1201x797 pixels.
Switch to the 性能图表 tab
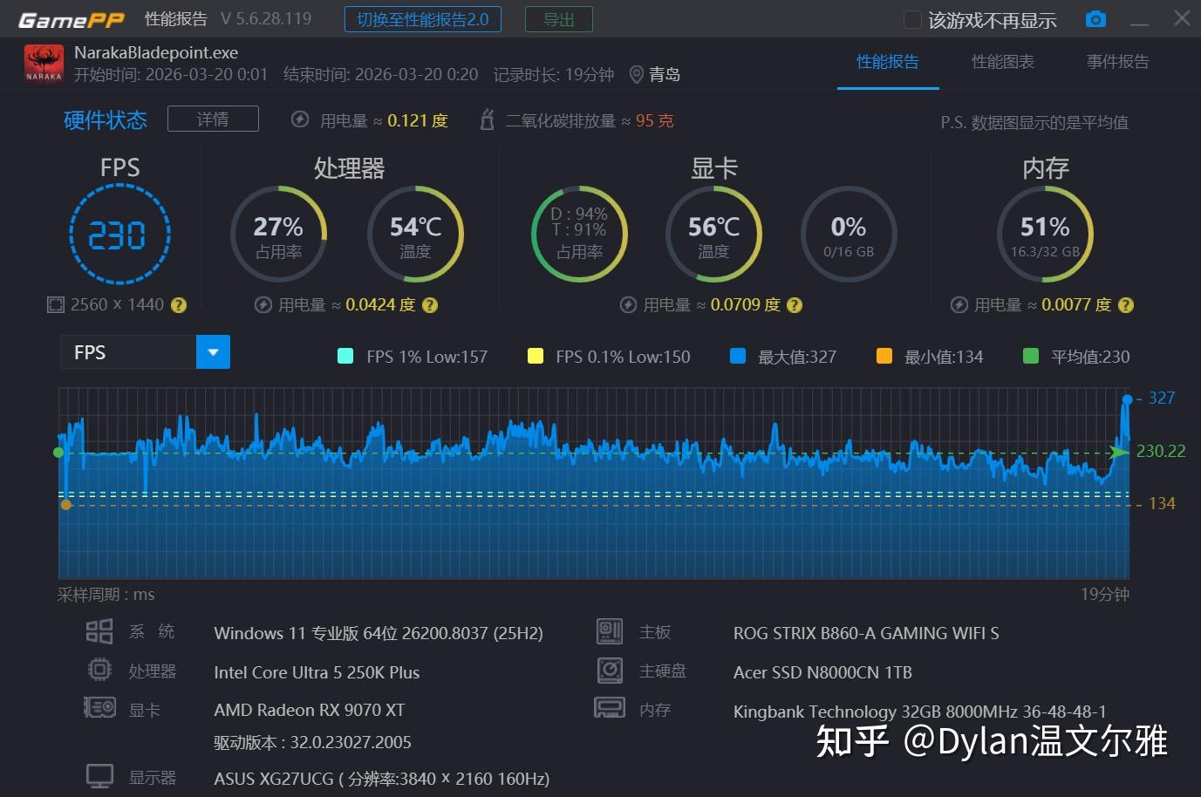pos(1003,62)
